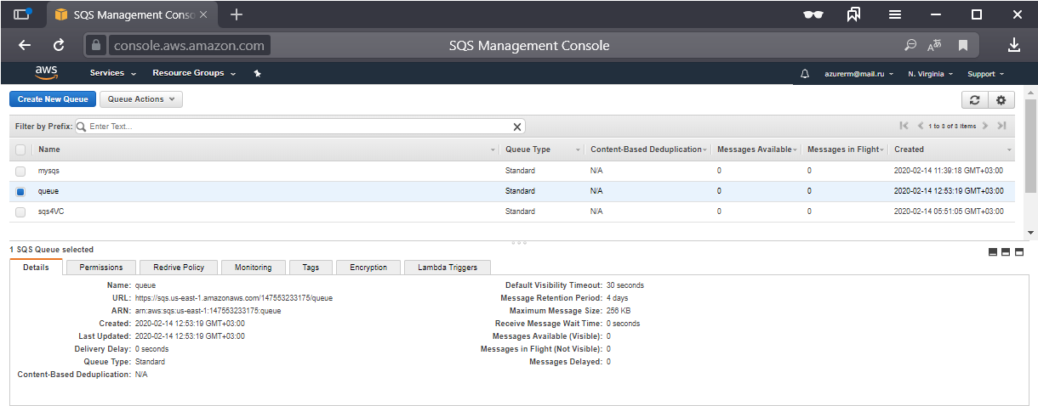Click the AWS logo home icon

click(47, 73)
